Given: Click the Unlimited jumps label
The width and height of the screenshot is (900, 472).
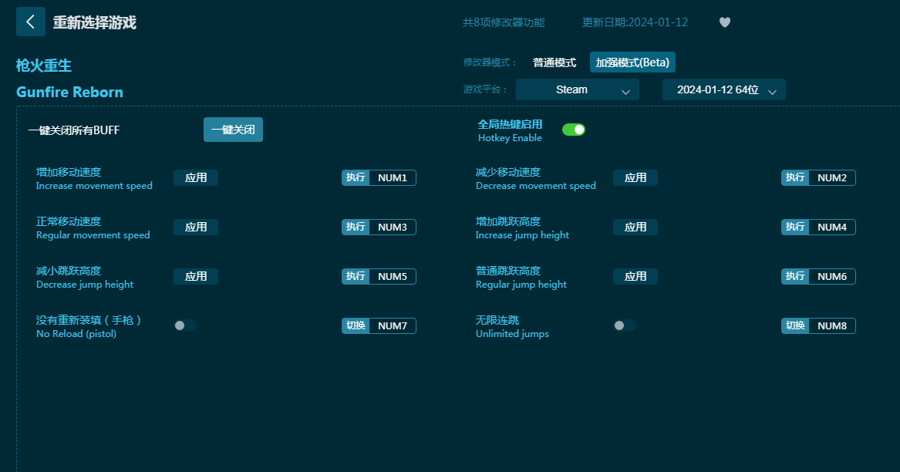Looking at the screenshot, I should [x=512, y=334].
